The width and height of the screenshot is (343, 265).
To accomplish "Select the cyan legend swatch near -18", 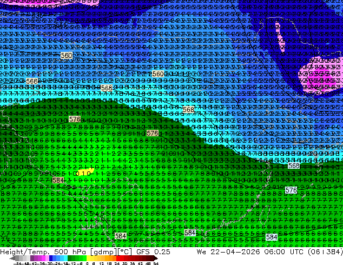I will pyautogui.click(x=65, y=258).
